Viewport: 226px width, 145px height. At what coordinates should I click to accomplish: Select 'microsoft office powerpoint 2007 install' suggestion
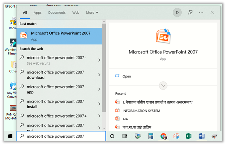click(x=59, y=104)
